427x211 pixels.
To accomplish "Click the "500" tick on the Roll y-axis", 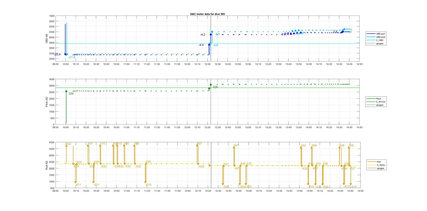I will pos(52,188).
